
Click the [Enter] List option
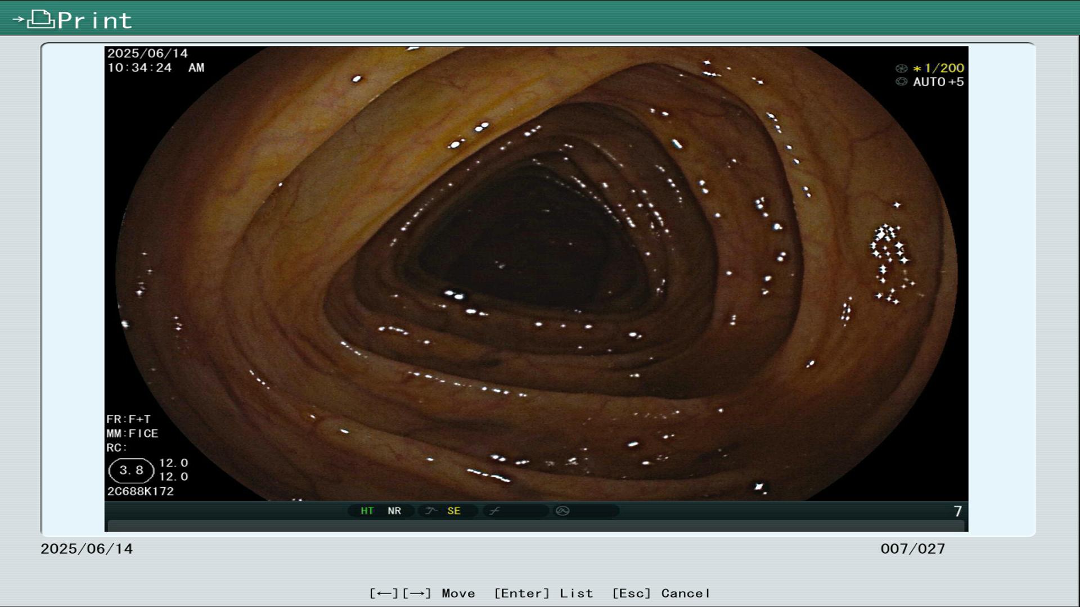[x=543, y=594]
